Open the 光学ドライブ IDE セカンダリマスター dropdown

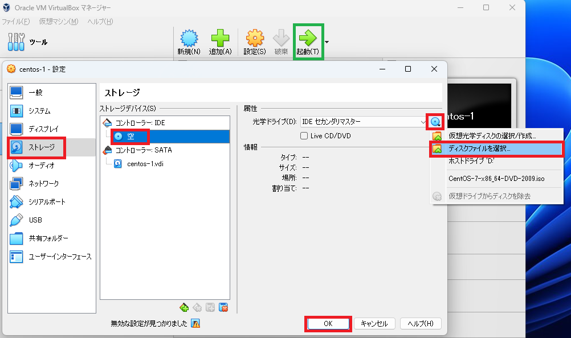point(364,122)
